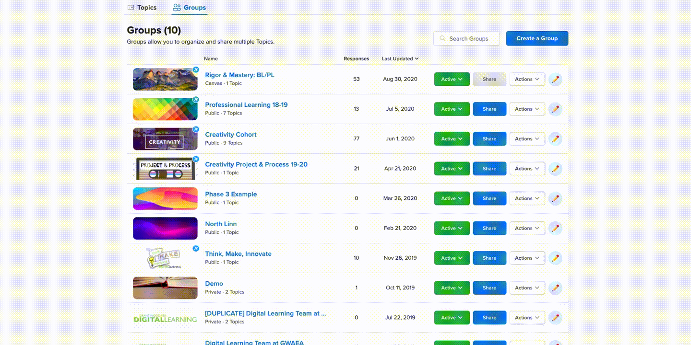Open Active dropdown for Phase 3 Example
Viewport: 691px width, 345px height.
coord(452,198)
